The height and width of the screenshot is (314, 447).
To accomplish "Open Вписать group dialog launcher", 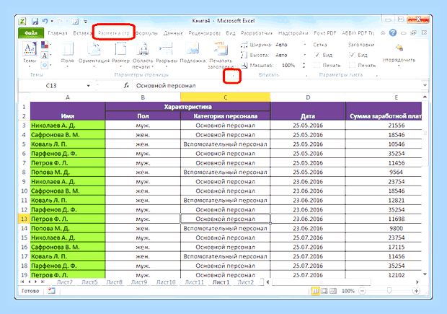I will pos(306,75).
